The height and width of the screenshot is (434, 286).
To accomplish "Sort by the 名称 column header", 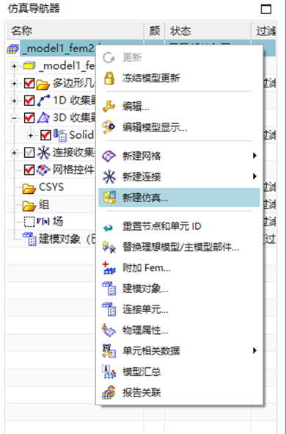I will (x=75, y=31).
